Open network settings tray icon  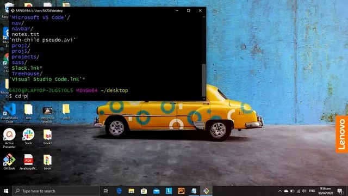coord(299,191)
